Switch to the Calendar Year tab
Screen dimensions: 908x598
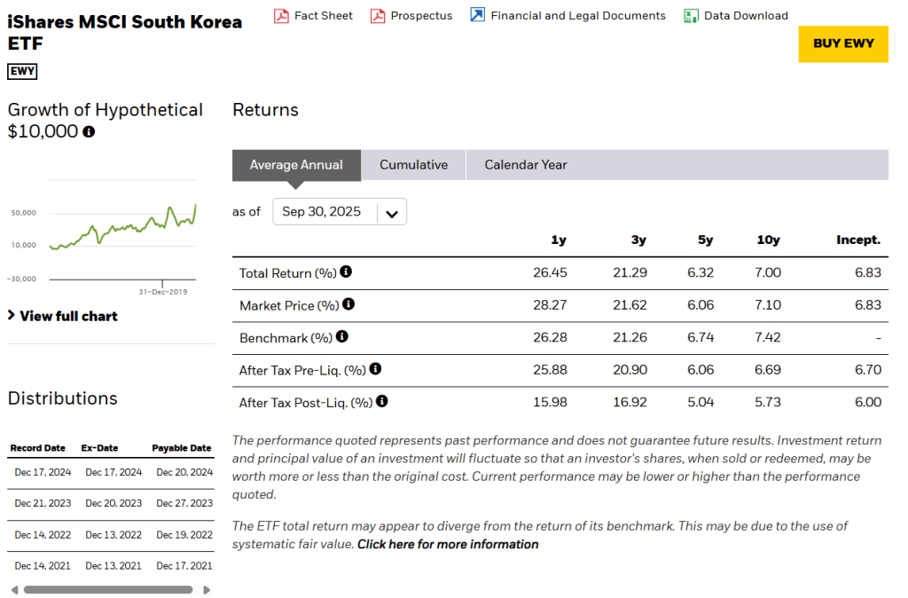coord(525,165)
